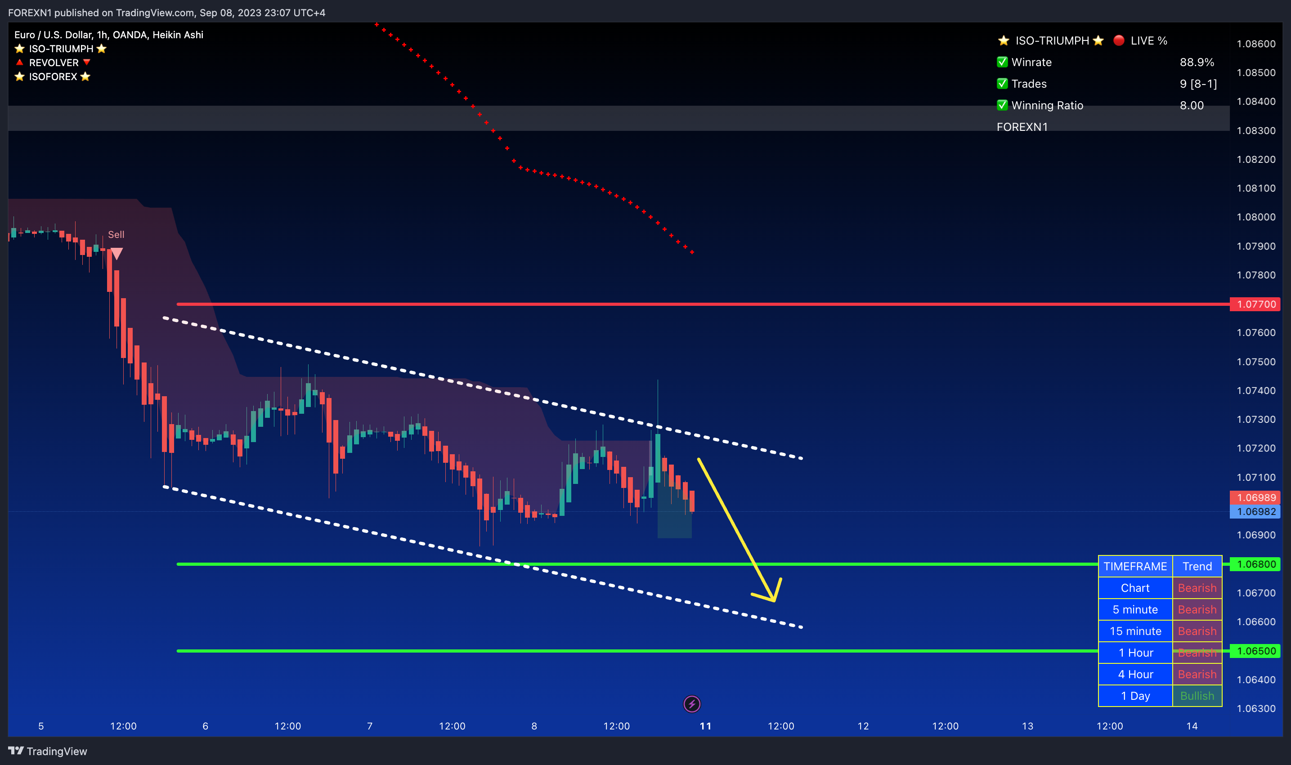The height and width of the screenshot is (765, 1291).
Task: Select the ISOFOREX indicator legend entry
Action: 53,76
